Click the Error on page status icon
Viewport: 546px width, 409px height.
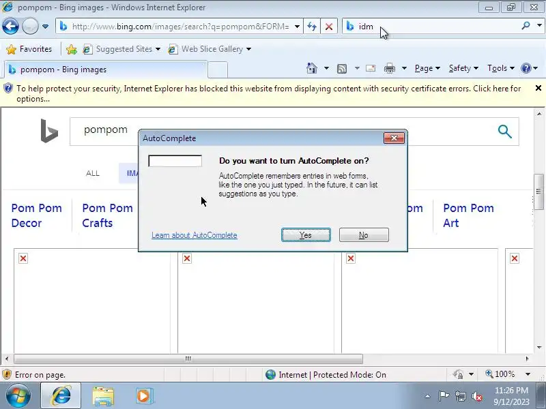click(7, 374)
